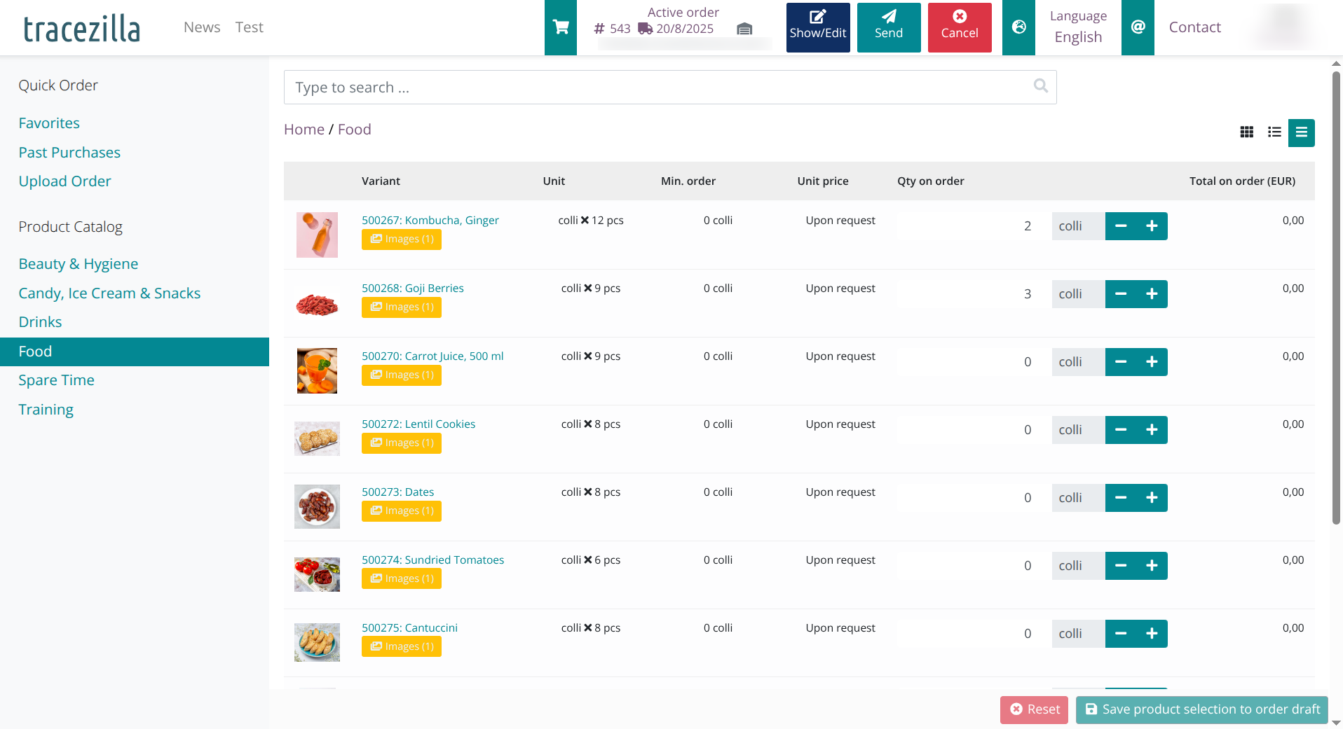Open the Language English selector

click(x=1077, y=27)
